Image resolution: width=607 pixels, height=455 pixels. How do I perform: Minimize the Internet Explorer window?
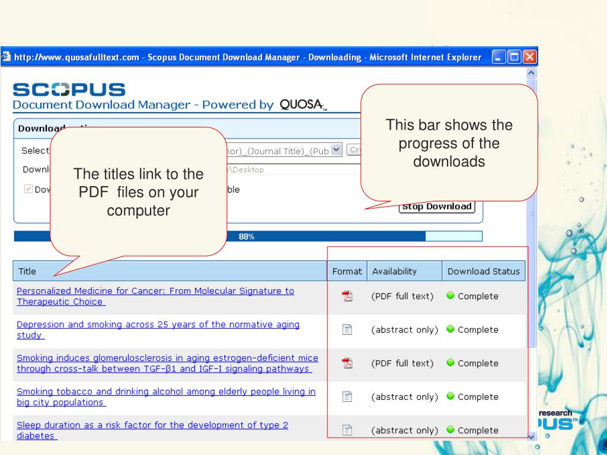tap(499, 57)
